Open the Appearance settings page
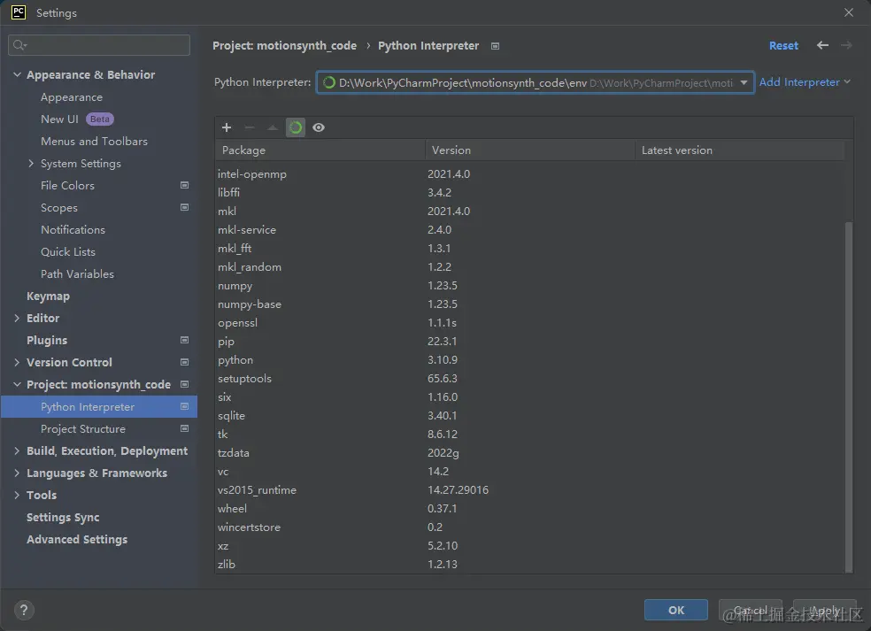Image resolution: width=871 pixels, height=631 pixels. tap(72, 97)
